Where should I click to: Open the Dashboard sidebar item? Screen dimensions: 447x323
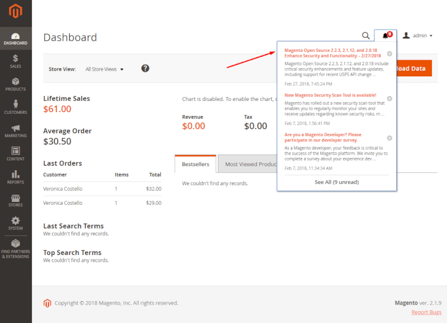point(16,38)
